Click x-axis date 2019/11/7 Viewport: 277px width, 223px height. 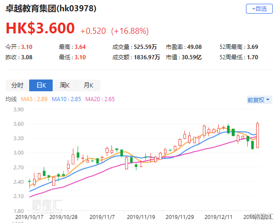point(102,217)
